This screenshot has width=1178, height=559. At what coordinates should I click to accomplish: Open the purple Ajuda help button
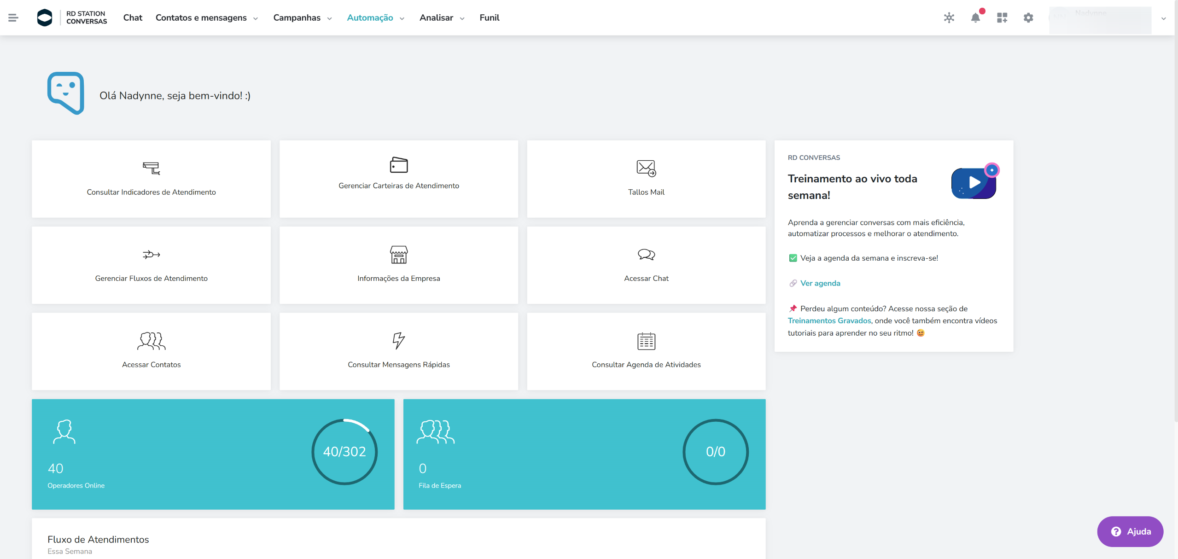(1130, 531)
